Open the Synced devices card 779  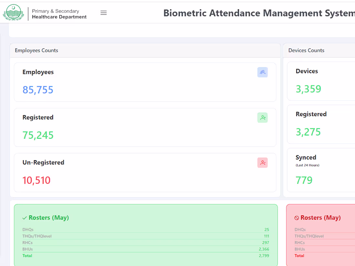[x=321, y=170]
